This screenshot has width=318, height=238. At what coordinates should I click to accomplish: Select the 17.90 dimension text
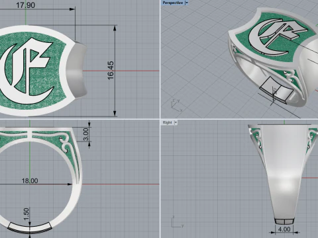coord(25,5)
